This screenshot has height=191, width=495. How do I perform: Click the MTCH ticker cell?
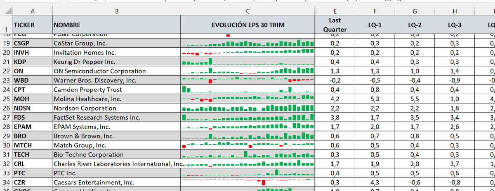pos(33,145)
